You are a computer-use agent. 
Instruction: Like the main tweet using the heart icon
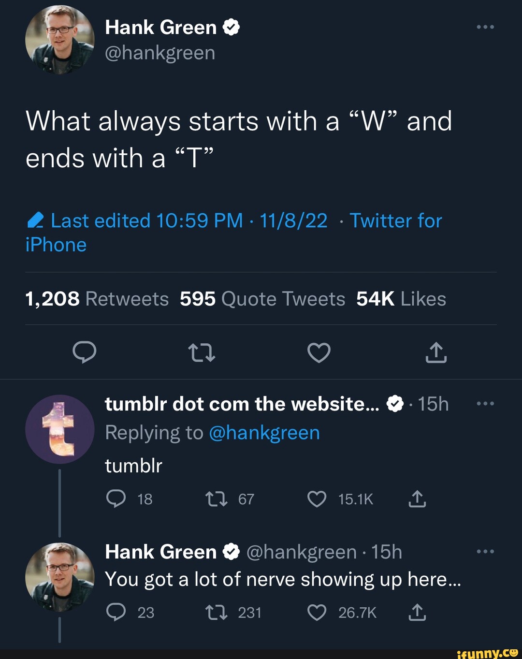tap(319, 353)
